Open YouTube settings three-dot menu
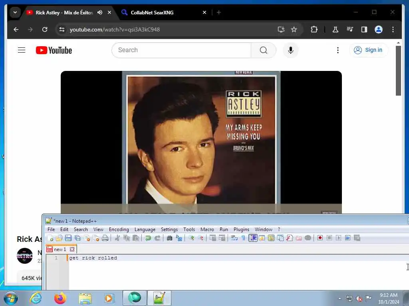 pyautogui.click(x=338, y=50)
